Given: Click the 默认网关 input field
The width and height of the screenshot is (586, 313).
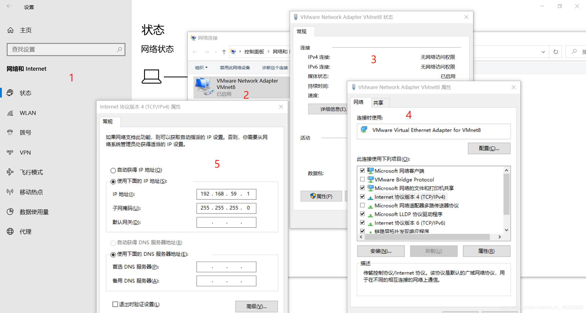Looking at the screenshot, I should click(x=226, y=222).
